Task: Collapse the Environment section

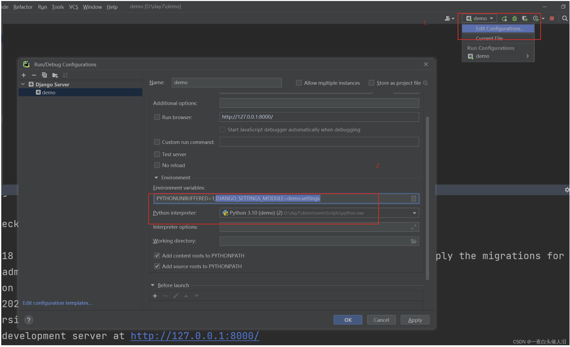Action: (156, 178)
